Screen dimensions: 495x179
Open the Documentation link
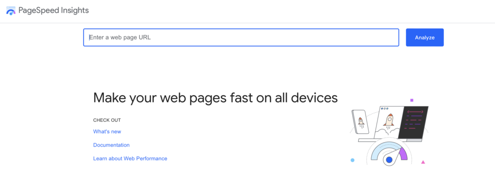(x=111, y=145)
